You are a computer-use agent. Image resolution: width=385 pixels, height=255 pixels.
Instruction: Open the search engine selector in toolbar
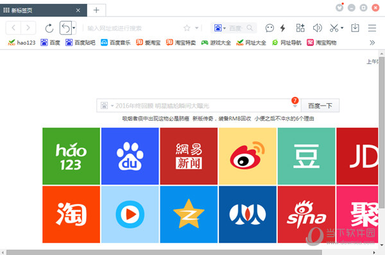pyautogui.click(x=219, y=28)
